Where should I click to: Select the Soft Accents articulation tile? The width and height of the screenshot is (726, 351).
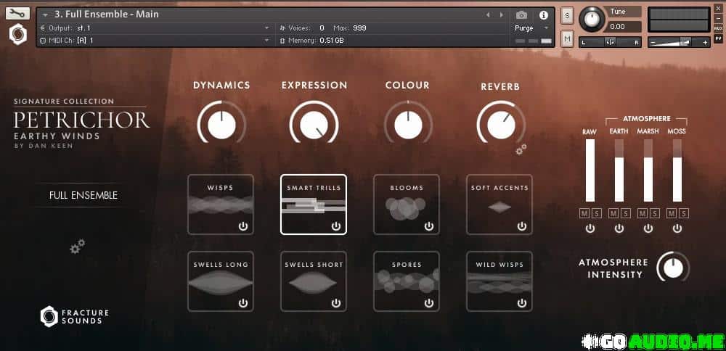(499, 205)
